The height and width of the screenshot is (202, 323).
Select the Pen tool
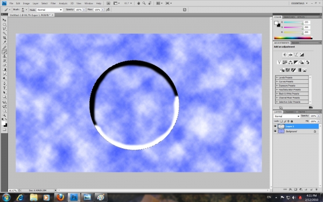click(4, 83)
